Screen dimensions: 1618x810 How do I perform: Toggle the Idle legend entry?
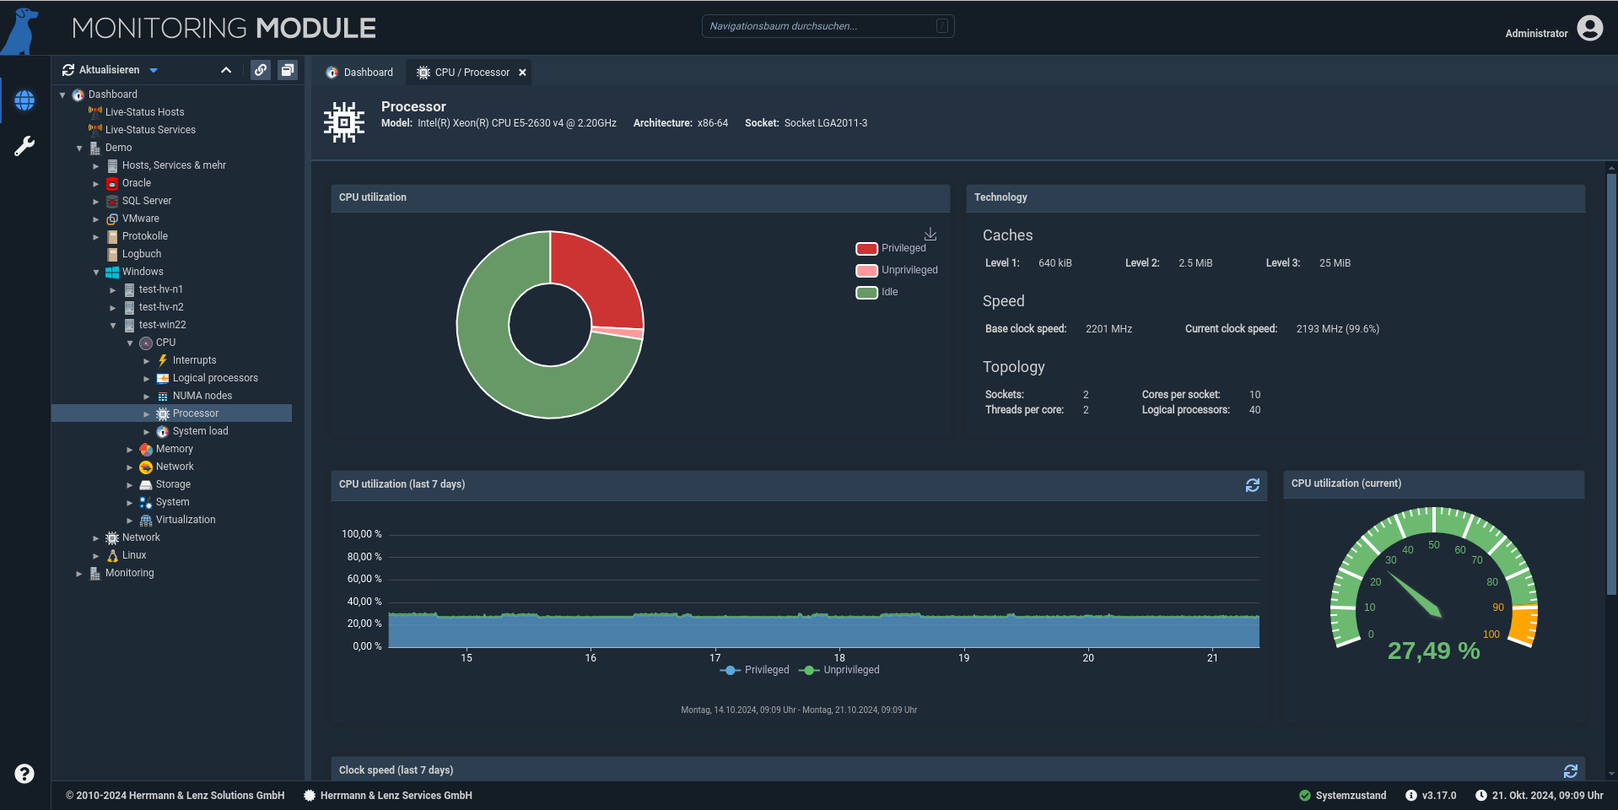[x=877, y=292]
